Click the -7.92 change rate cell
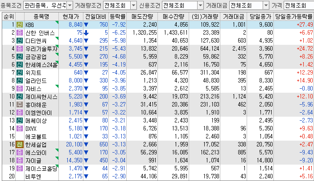Viewport: 314px width, 181px height. 119,25
